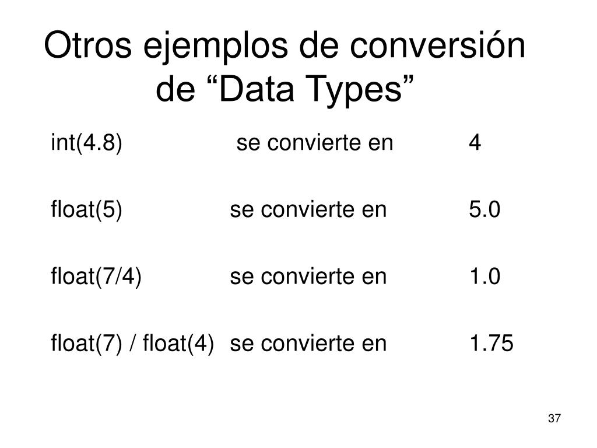
Task: Click 'se convierte en' beside int(4.8)
Action: click(x=314, y=143)
